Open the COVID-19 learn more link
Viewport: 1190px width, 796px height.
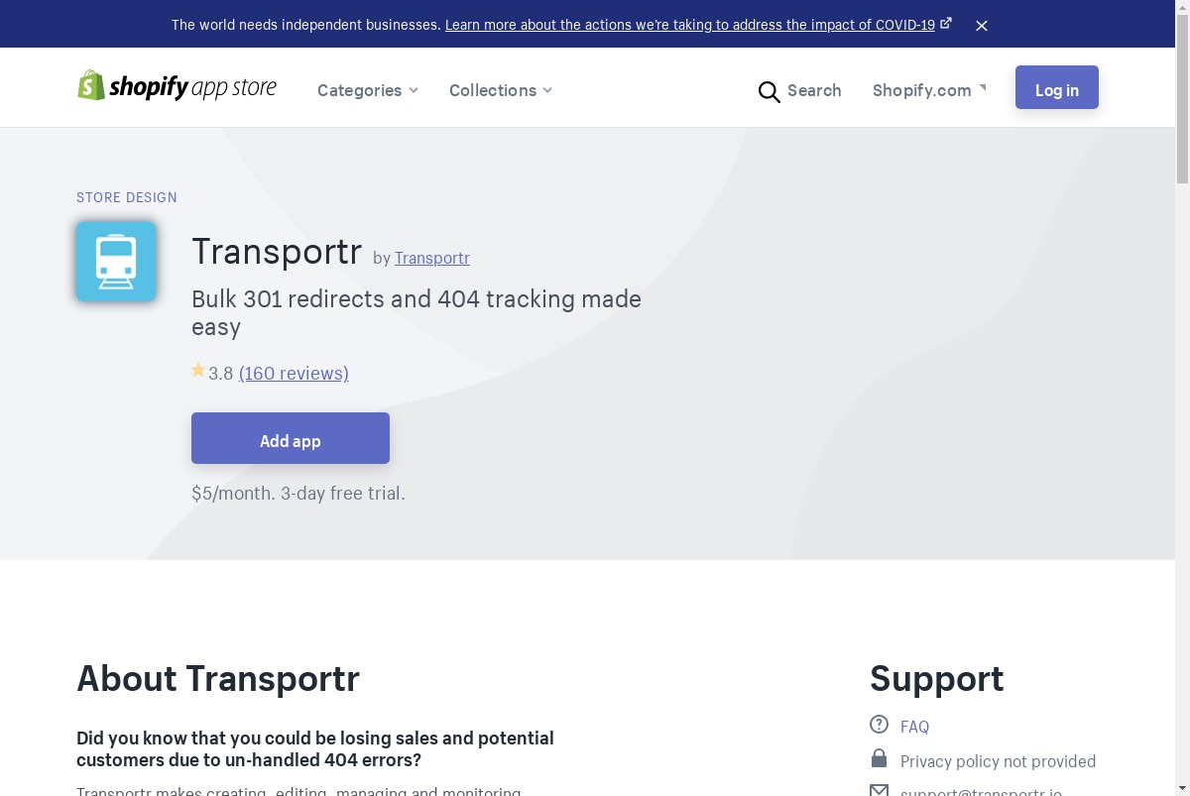[x=690, y=25]
